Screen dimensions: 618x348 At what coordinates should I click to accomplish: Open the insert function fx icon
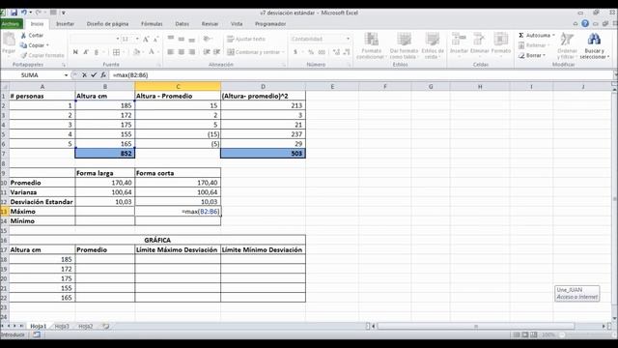pos(103,75)
